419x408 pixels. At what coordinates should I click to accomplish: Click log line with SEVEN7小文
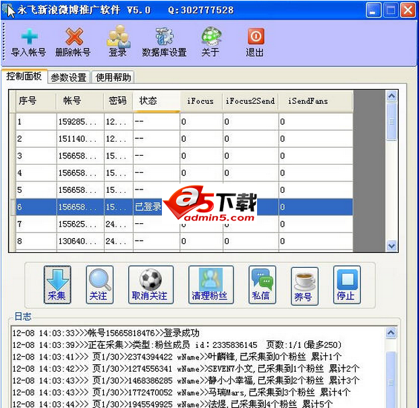[x=186, y=368]
